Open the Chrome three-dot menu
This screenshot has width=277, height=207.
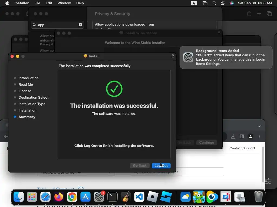(x=259, y=136)
